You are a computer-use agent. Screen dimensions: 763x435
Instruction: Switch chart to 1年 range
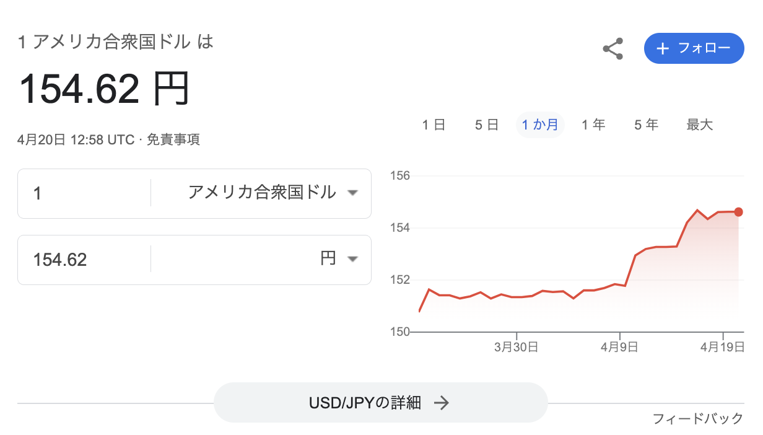[x=593, y=125]
